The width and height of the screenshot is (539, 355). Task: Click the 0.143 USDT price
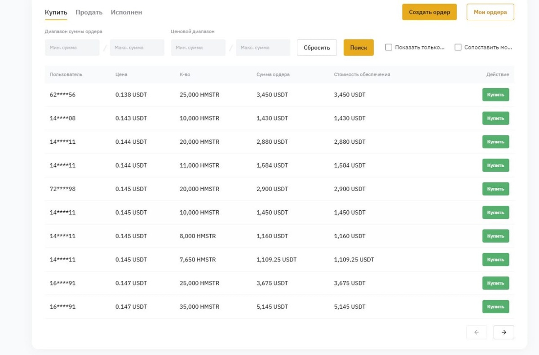click(x=131, y=118)
